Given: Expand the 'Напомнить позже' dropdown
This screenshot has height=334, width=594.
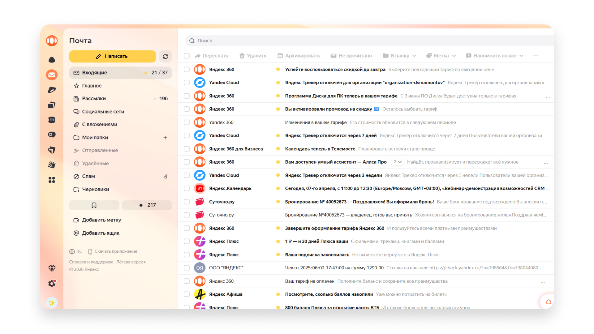Looking at the screenshot, I should pos(494,56).
